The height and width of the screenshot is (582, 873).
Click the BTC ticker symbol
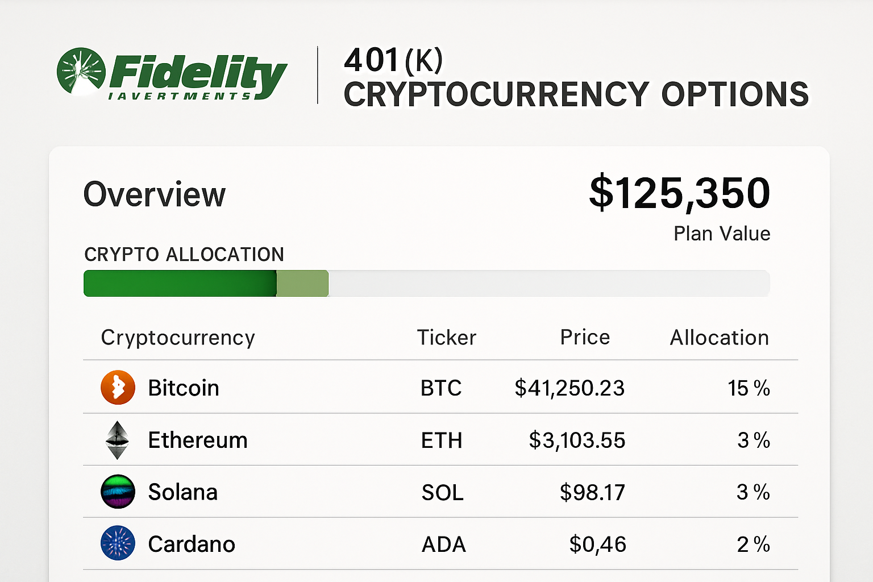tap(440, 388)
